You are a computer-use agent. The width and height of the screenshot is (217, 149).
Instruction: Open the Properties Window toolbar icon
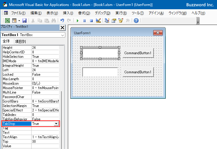click(x=114, y=21)
